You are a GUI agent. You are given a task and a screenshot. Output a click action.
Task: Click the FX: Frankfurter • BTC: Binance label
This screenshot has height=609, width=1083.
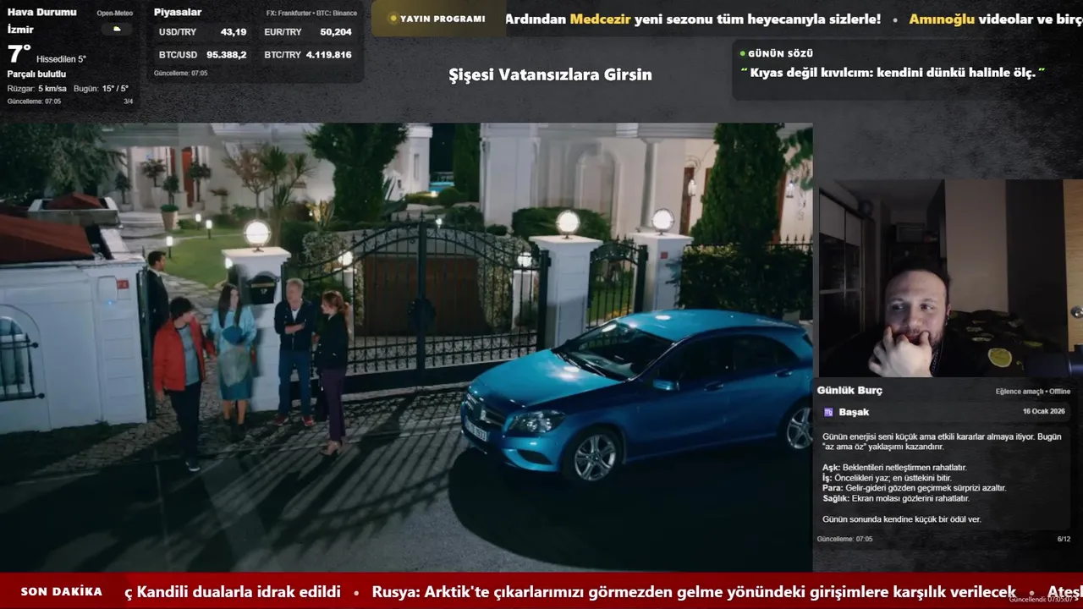click(x=311, y=14)
